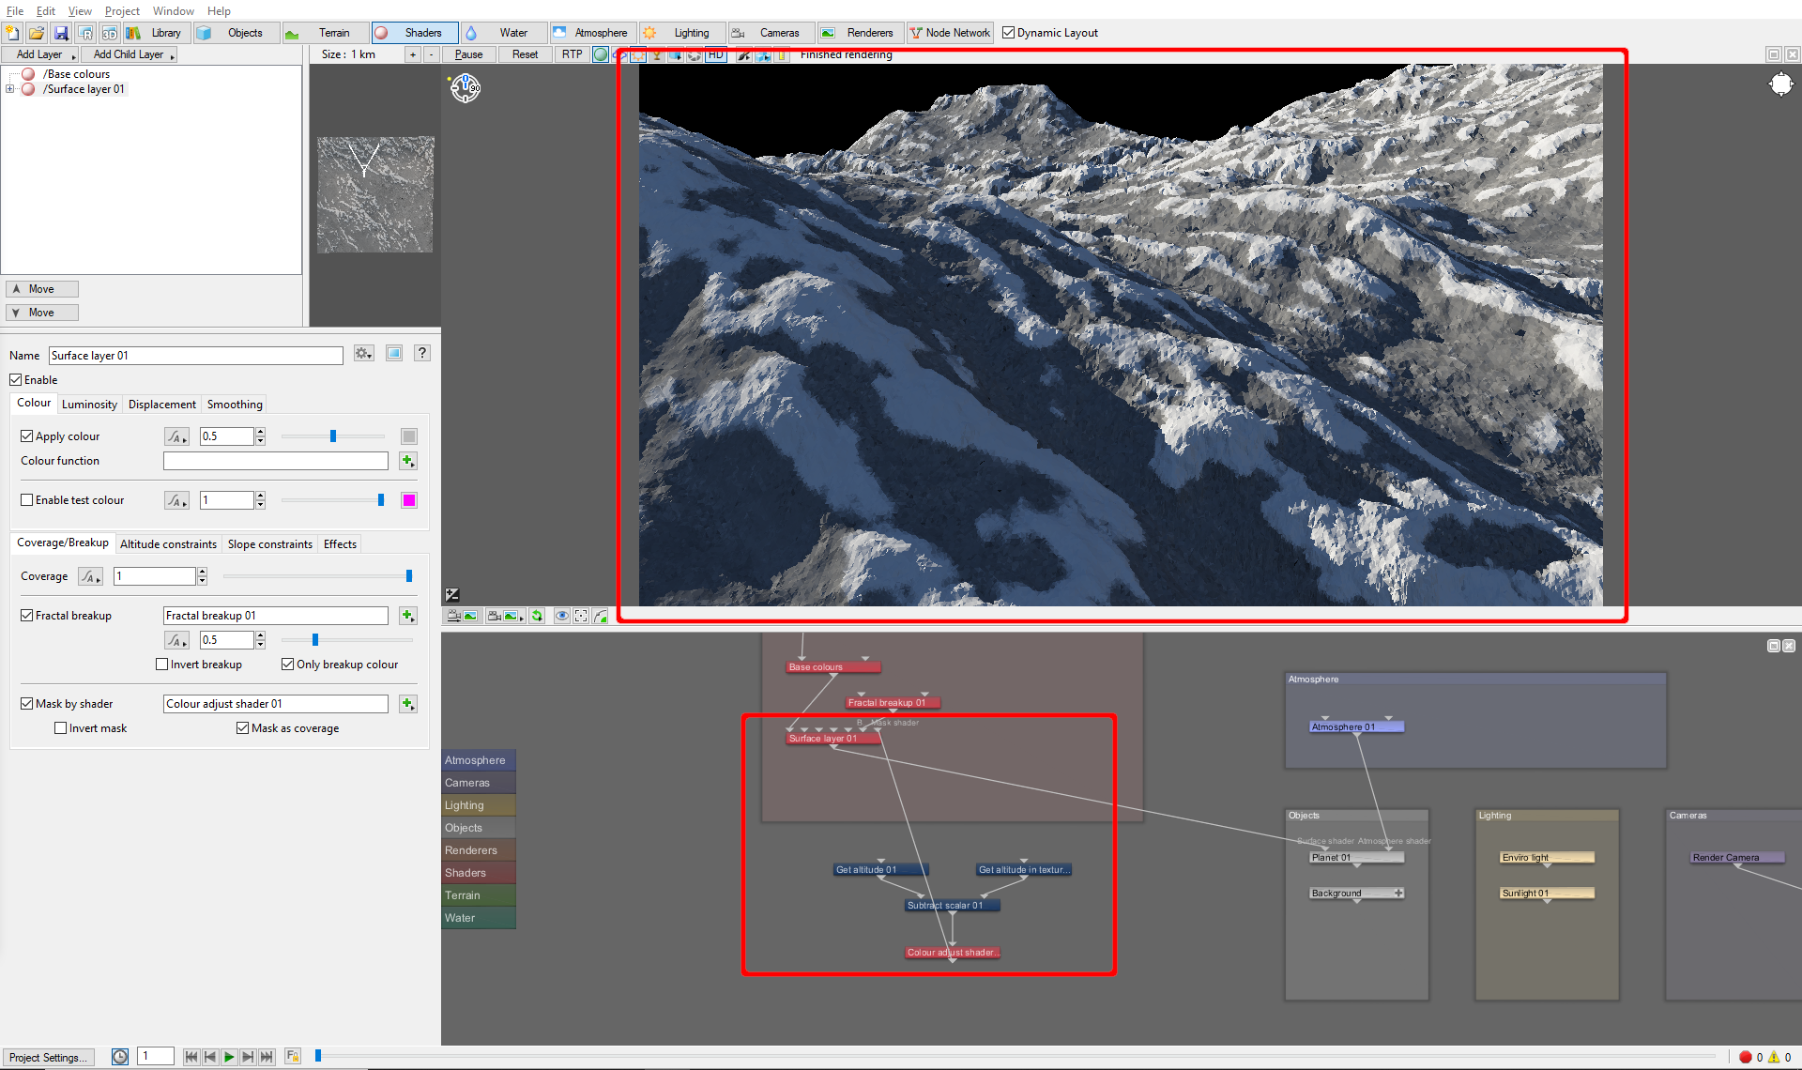Open animation menu for Coverage

pos(90,576)
